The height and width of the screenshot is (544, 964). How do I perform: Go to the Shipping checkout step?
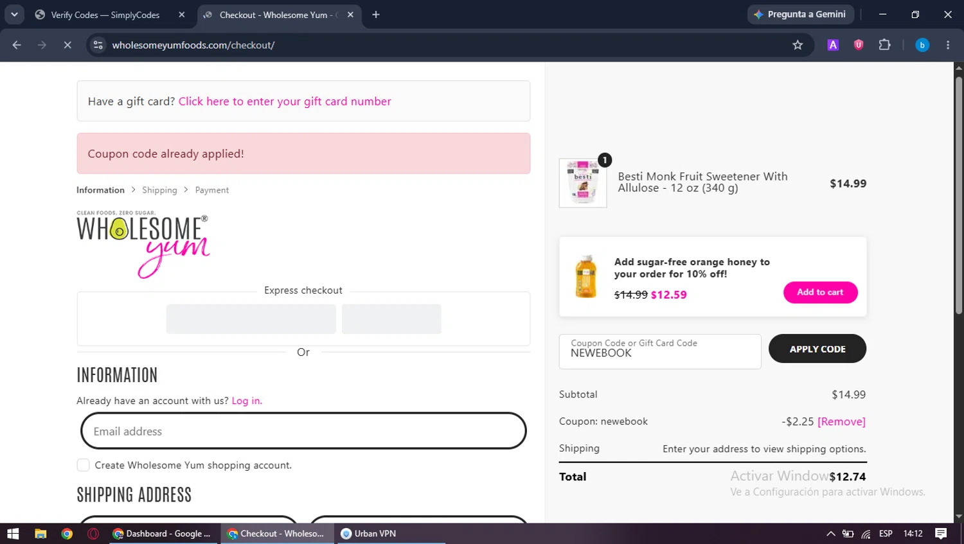(159, 190)
